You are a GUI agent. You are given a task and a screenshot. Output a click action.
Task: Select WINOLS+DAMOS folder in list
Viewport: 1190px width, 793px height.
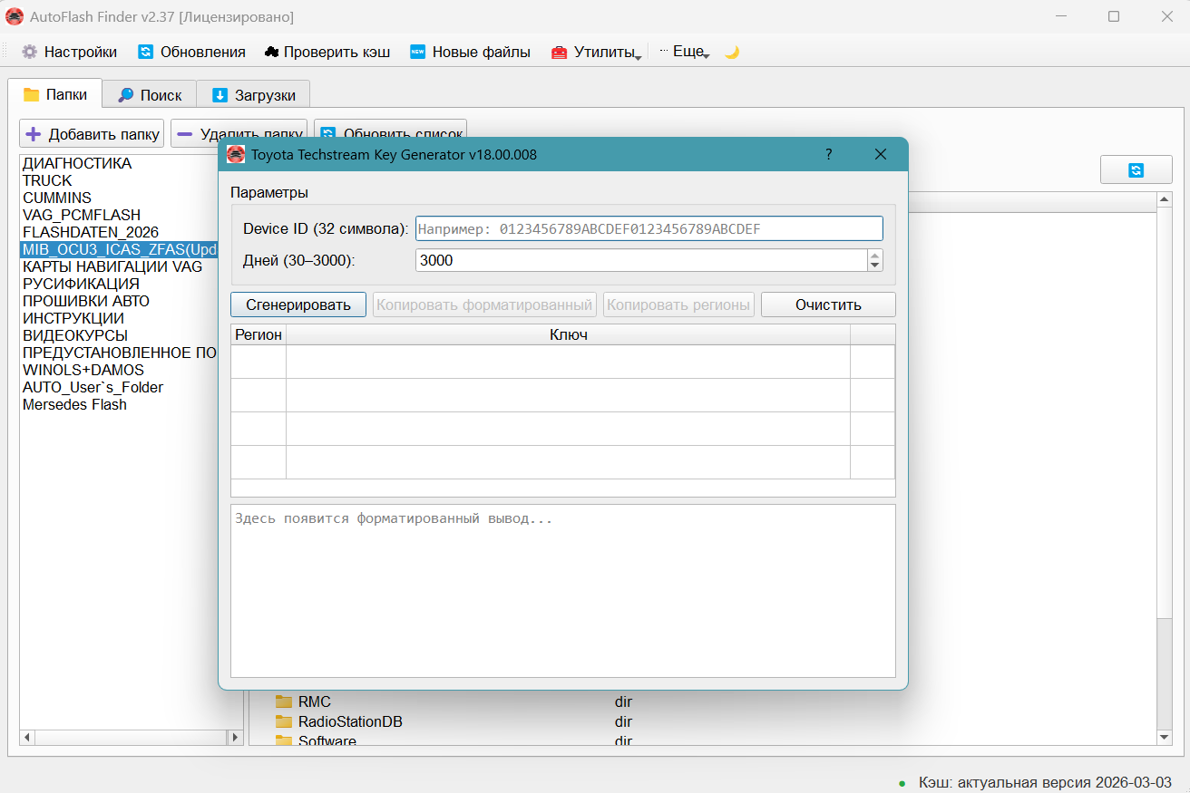pos(83,370)
